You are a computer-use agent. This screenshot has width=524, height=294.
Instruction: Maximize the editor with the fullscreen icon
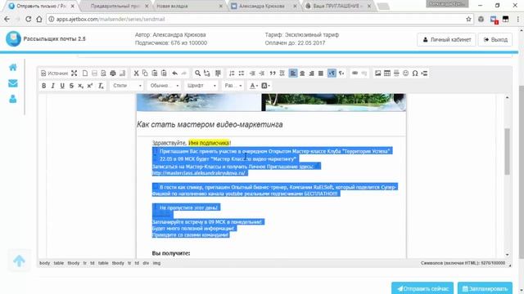[x=75, y=73]
